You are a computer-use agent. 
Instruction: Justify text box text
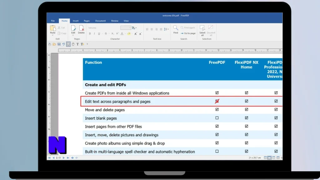point(161,29)
